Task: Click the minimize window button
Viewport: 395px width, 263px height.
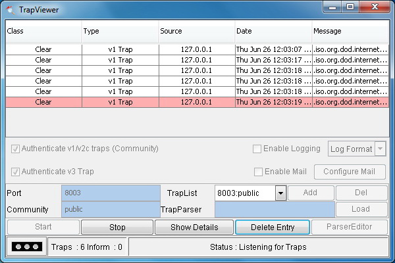Action: point(332,7)
